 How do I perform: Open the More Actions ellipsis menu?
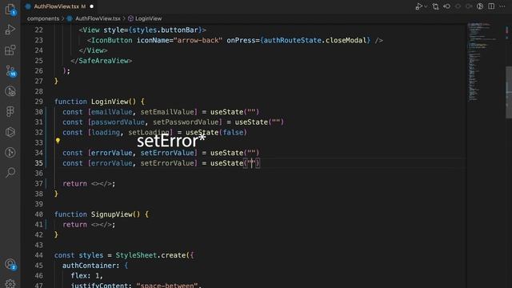coord(502,6)
